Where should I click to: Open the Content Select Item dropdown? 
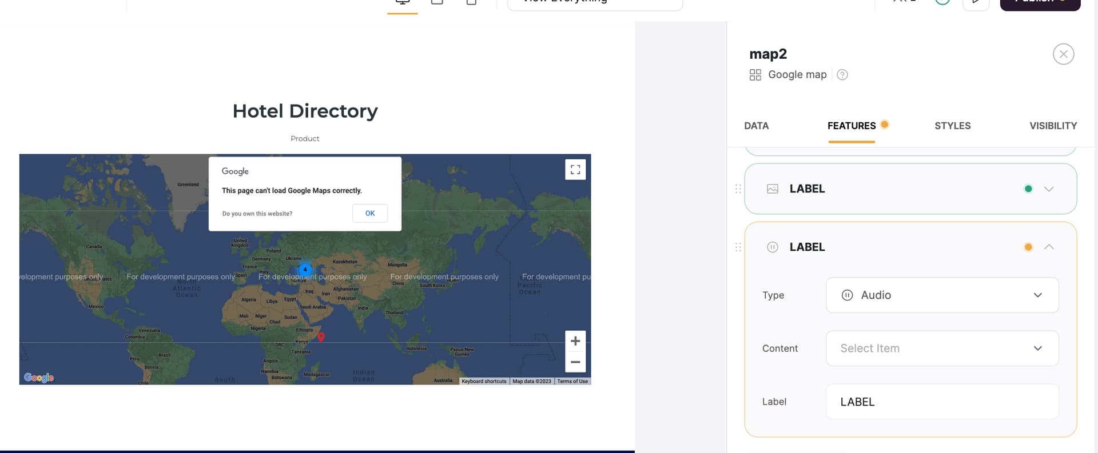pyautogui.click(x=942, y=348)
